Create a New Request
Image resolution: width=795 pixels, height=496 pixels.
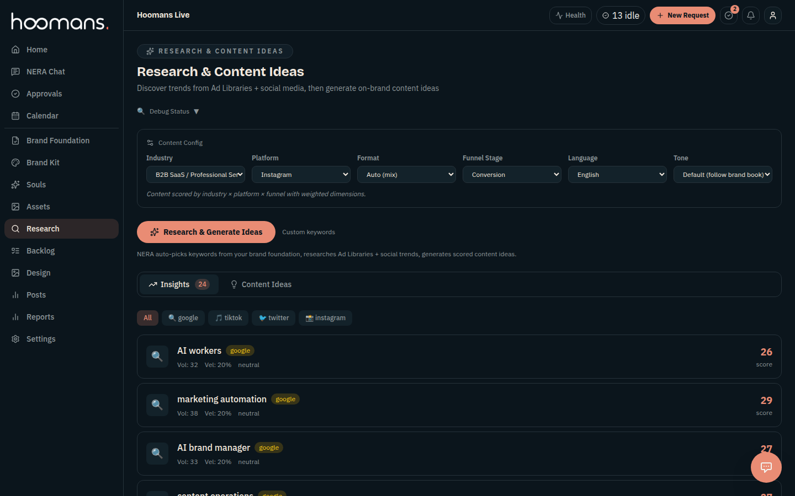[682, 15]
